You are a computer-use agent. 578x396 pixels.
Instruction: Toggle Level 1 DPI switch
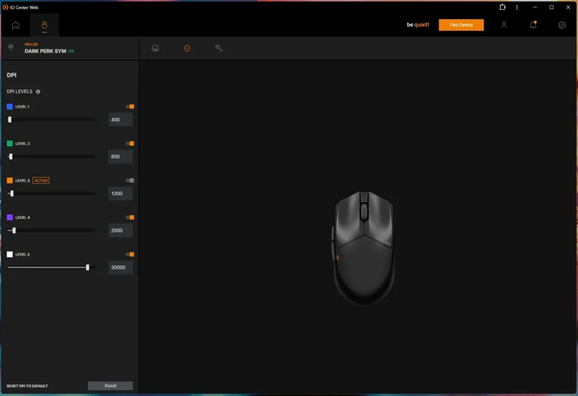129,106
